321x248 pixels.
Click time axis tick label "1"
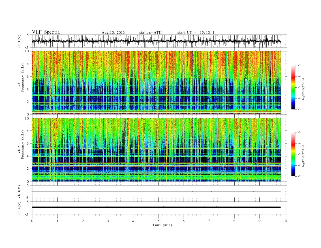[57, 221]
